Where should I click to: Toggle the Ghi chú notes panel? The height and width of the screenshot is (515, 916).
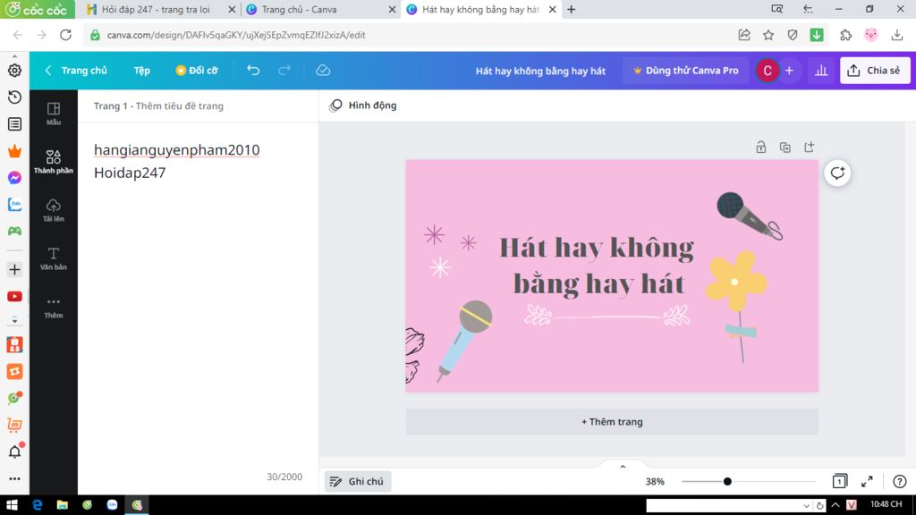pos(358,481)
